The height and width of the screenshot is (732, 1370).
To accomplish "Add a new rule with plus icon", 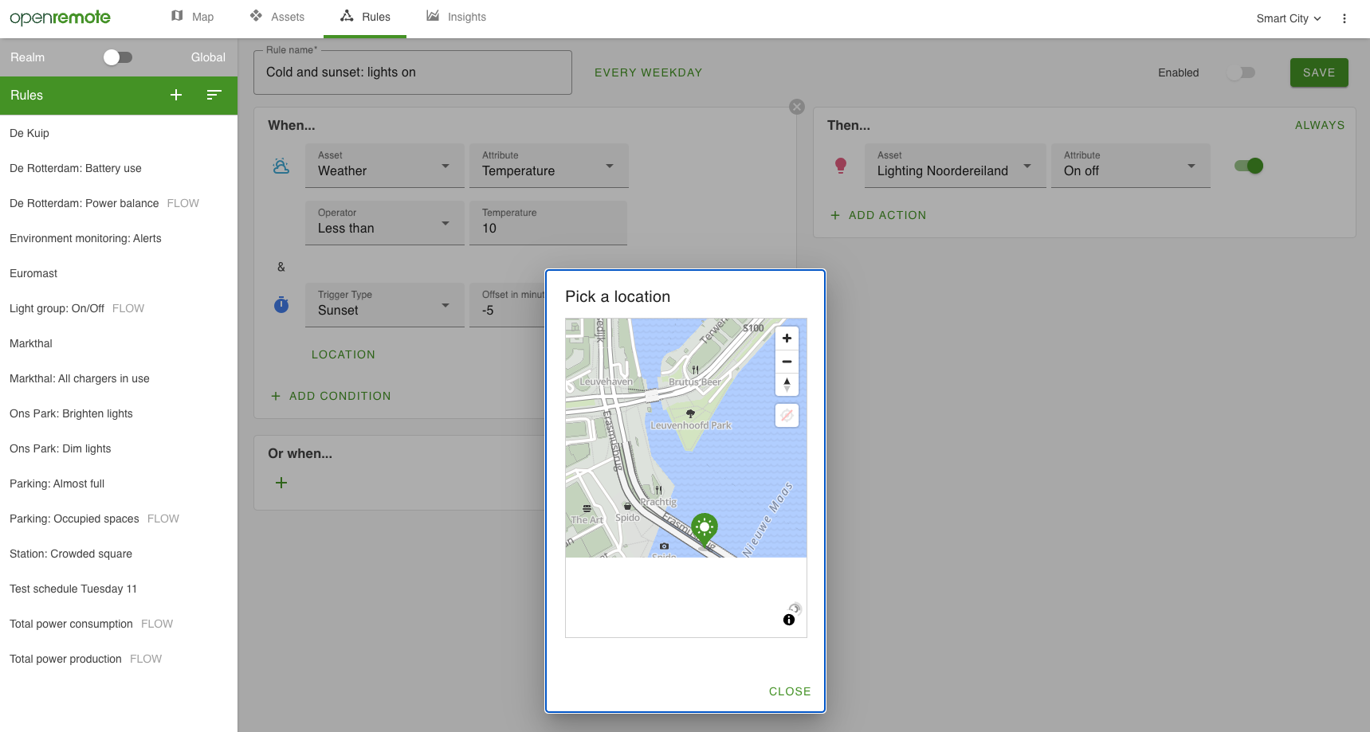I will tap(176, 95).
